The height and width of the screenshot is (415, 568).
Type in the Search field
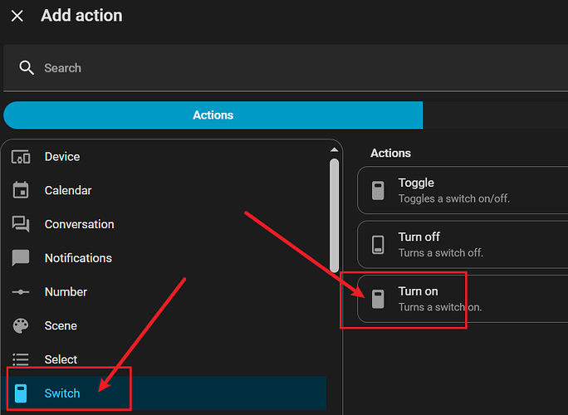pos(249,68)
